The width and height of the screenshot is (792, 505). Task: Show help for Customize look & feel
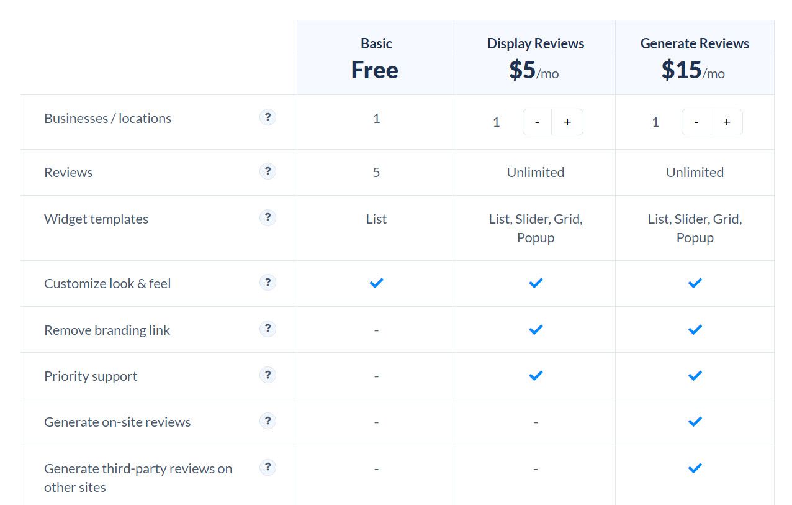point(268,282)
